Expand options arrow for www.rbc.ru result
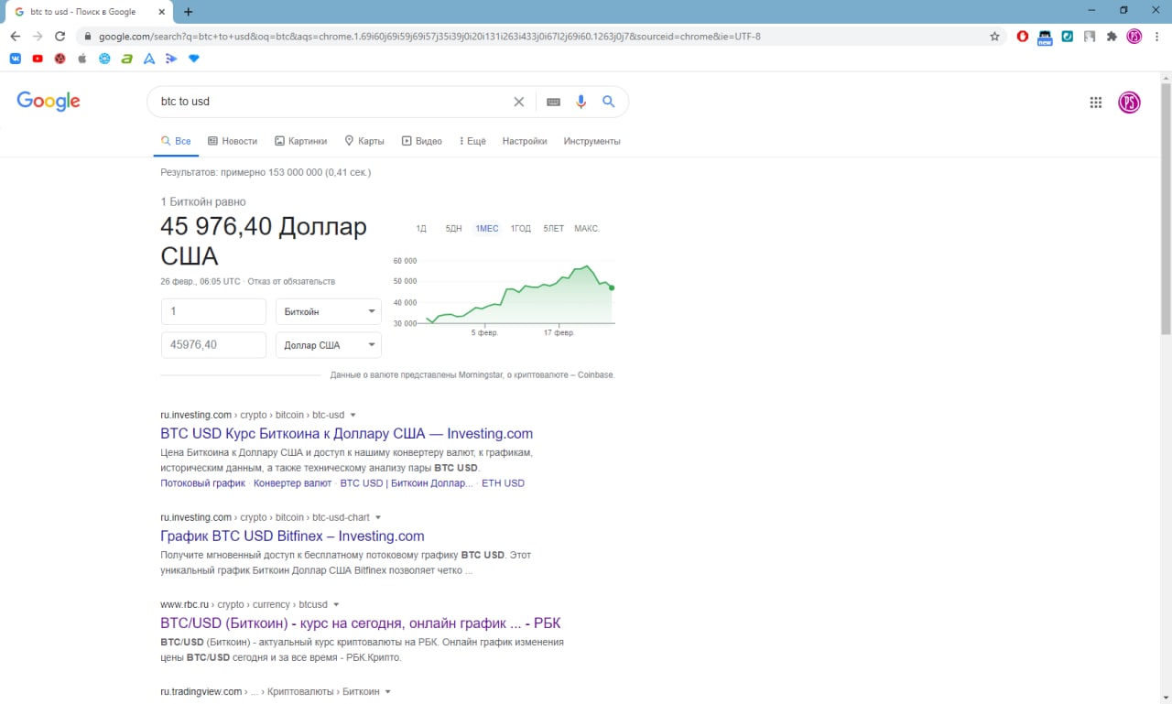The image size is (1172, 704). point(336,605)
